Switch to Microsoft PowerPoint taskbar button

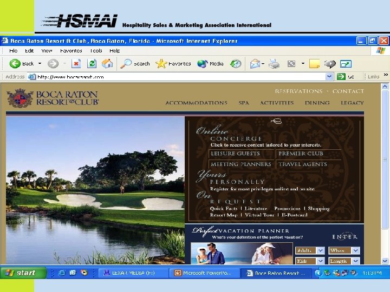(204, 273)
